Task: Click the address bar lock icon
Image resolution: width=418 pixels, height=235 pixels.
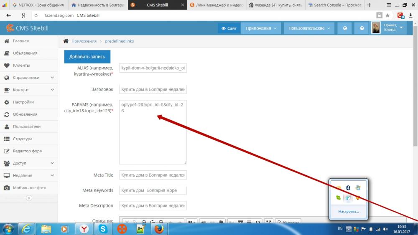Action: (380, 15)
